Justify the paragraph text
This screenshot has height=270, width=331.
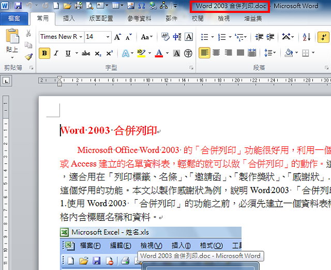pos(240,53)
